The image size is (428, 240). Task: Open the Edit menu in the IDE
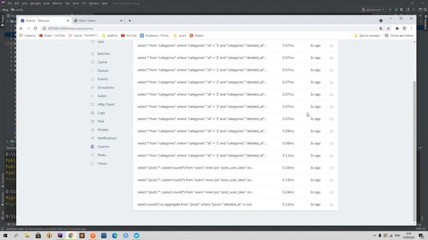pyautogui.click(x=17, y=3)
